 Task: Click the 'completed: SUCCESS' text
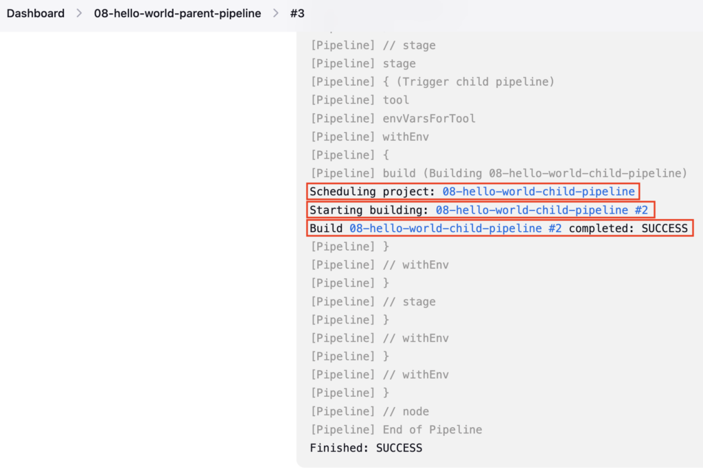pos(628,229)
